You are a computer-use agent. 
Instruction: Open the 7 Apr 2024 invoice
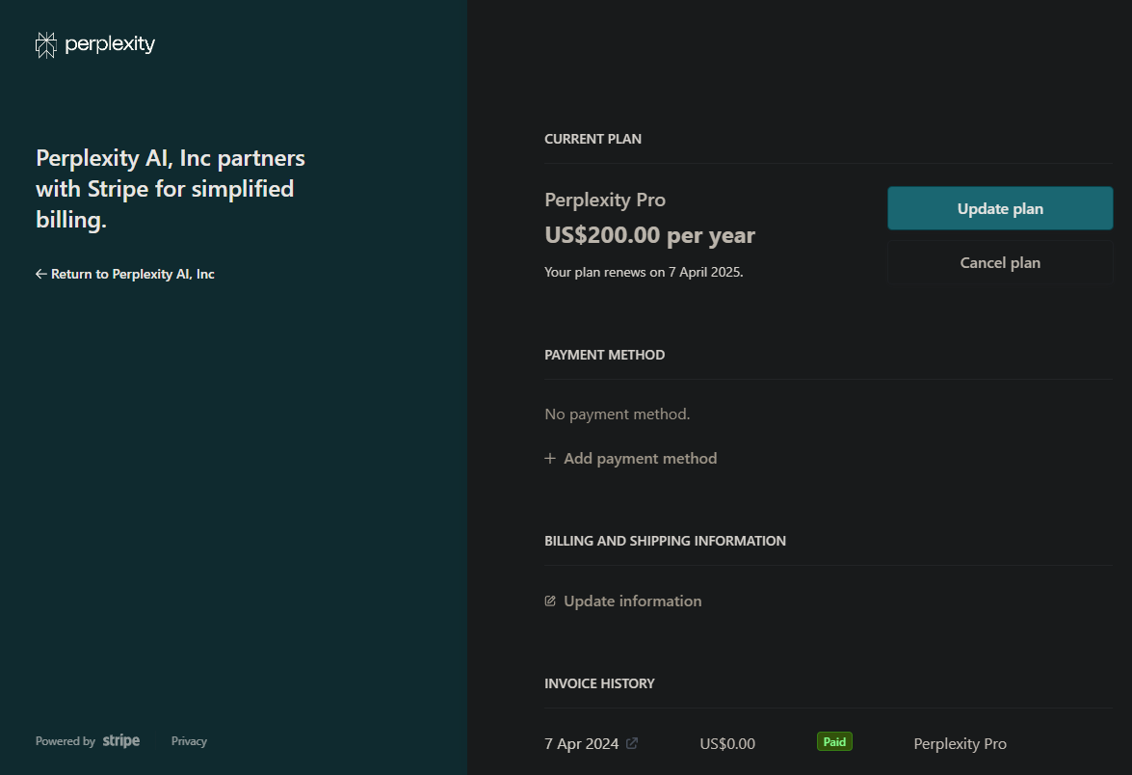coord(582,744)
